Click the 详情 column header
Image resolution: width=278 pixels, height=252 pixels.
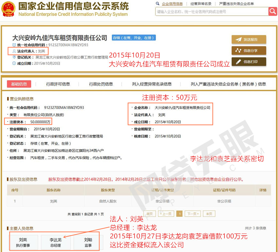pyautogui.click(x=263, y=190)
